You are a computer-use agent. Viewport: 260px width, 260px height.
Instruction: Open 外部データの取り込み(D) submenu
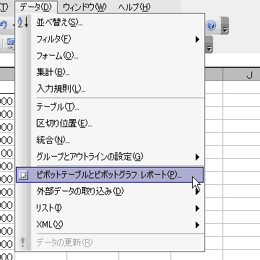[110, 191]
